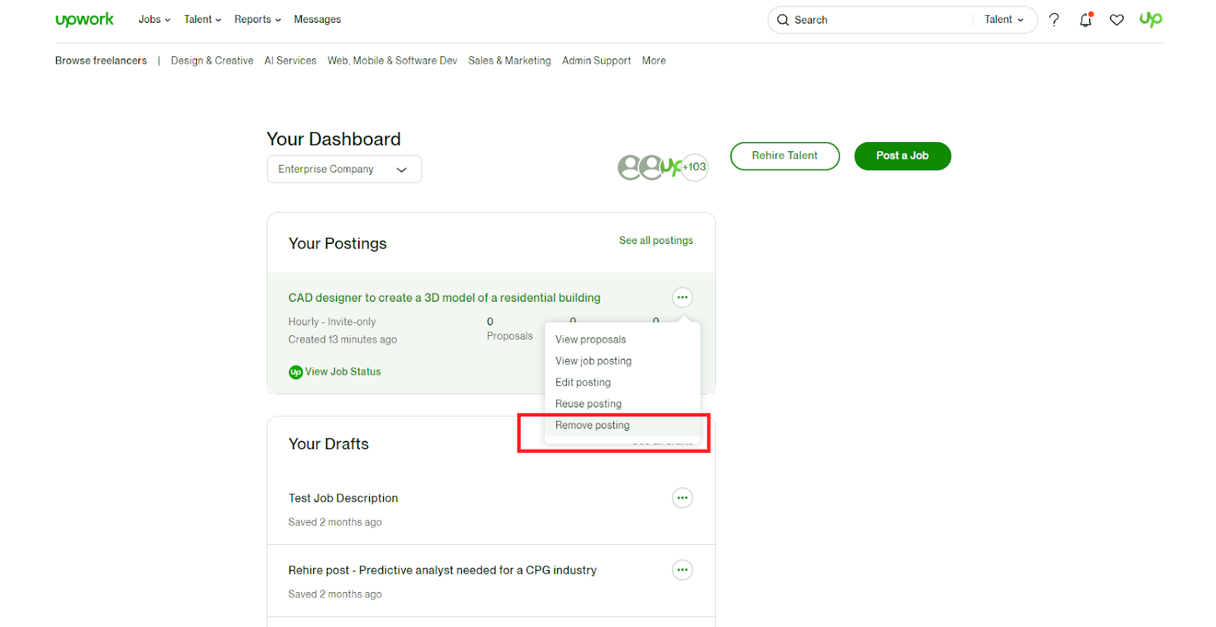Follow the See all postings link
Viewport: 1216px width, 627px height.
click(656, 240)
